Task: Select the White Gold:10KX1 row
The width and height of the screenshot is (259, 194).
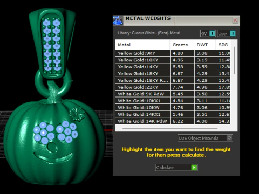Action: click(173, 101)
